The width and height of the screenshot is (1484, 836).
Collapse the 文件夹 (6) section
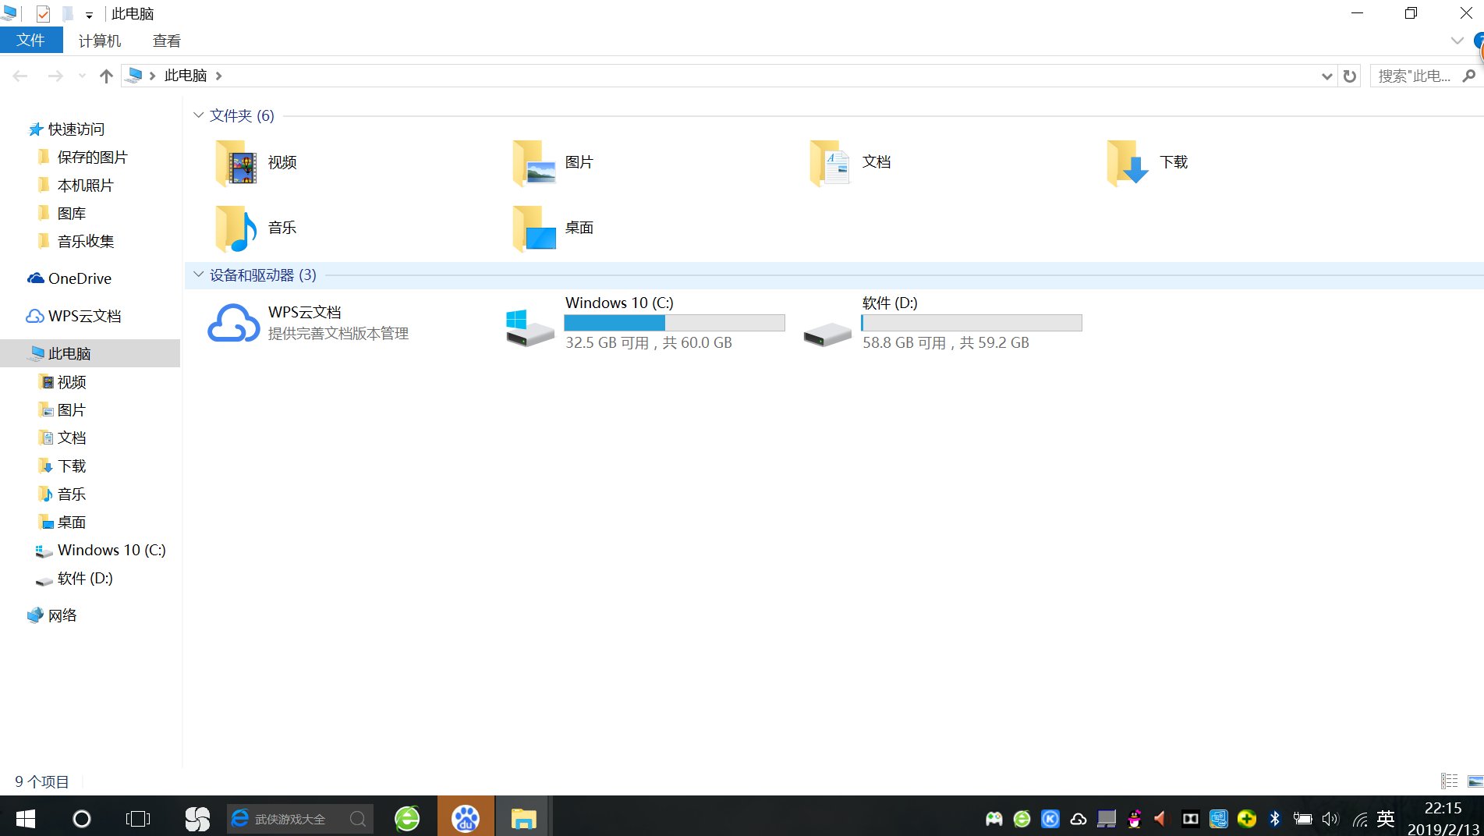click(x=198, y=115)
